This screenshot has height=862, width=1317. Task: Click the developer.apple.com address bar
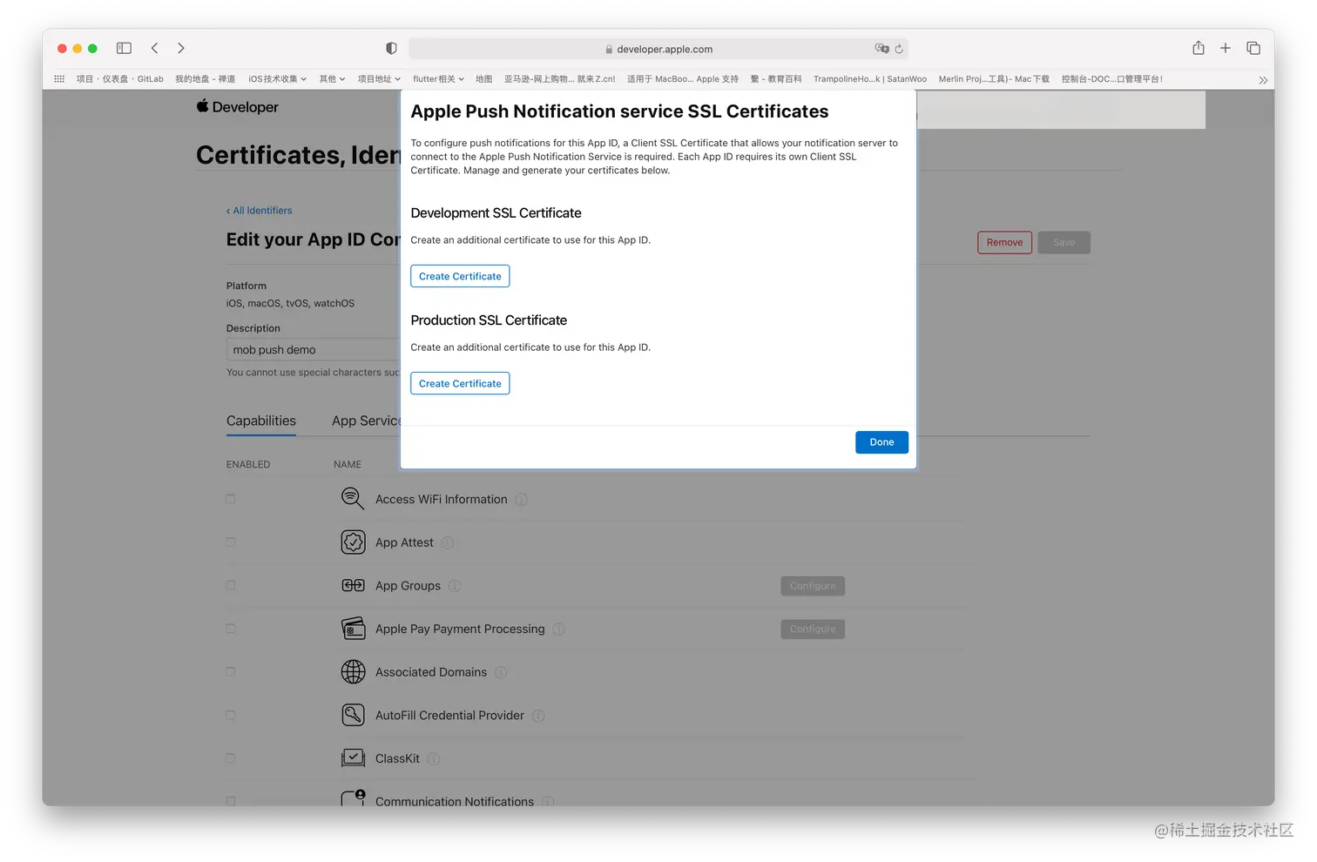pos(658,49)
